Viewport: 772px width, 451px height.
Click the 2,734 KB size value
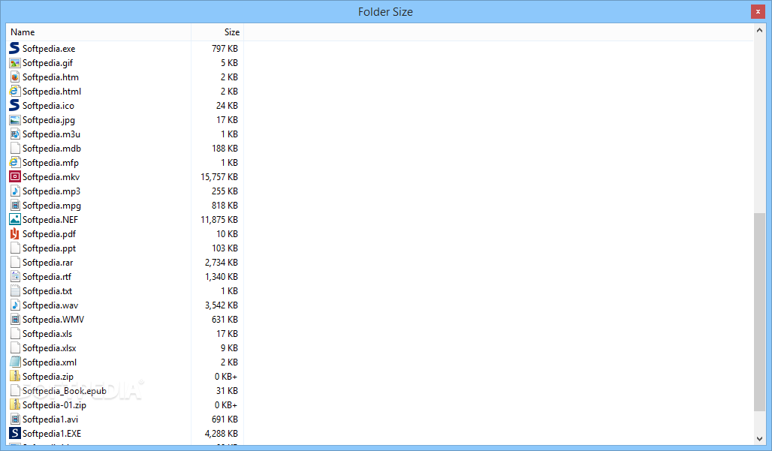(222, 263)
